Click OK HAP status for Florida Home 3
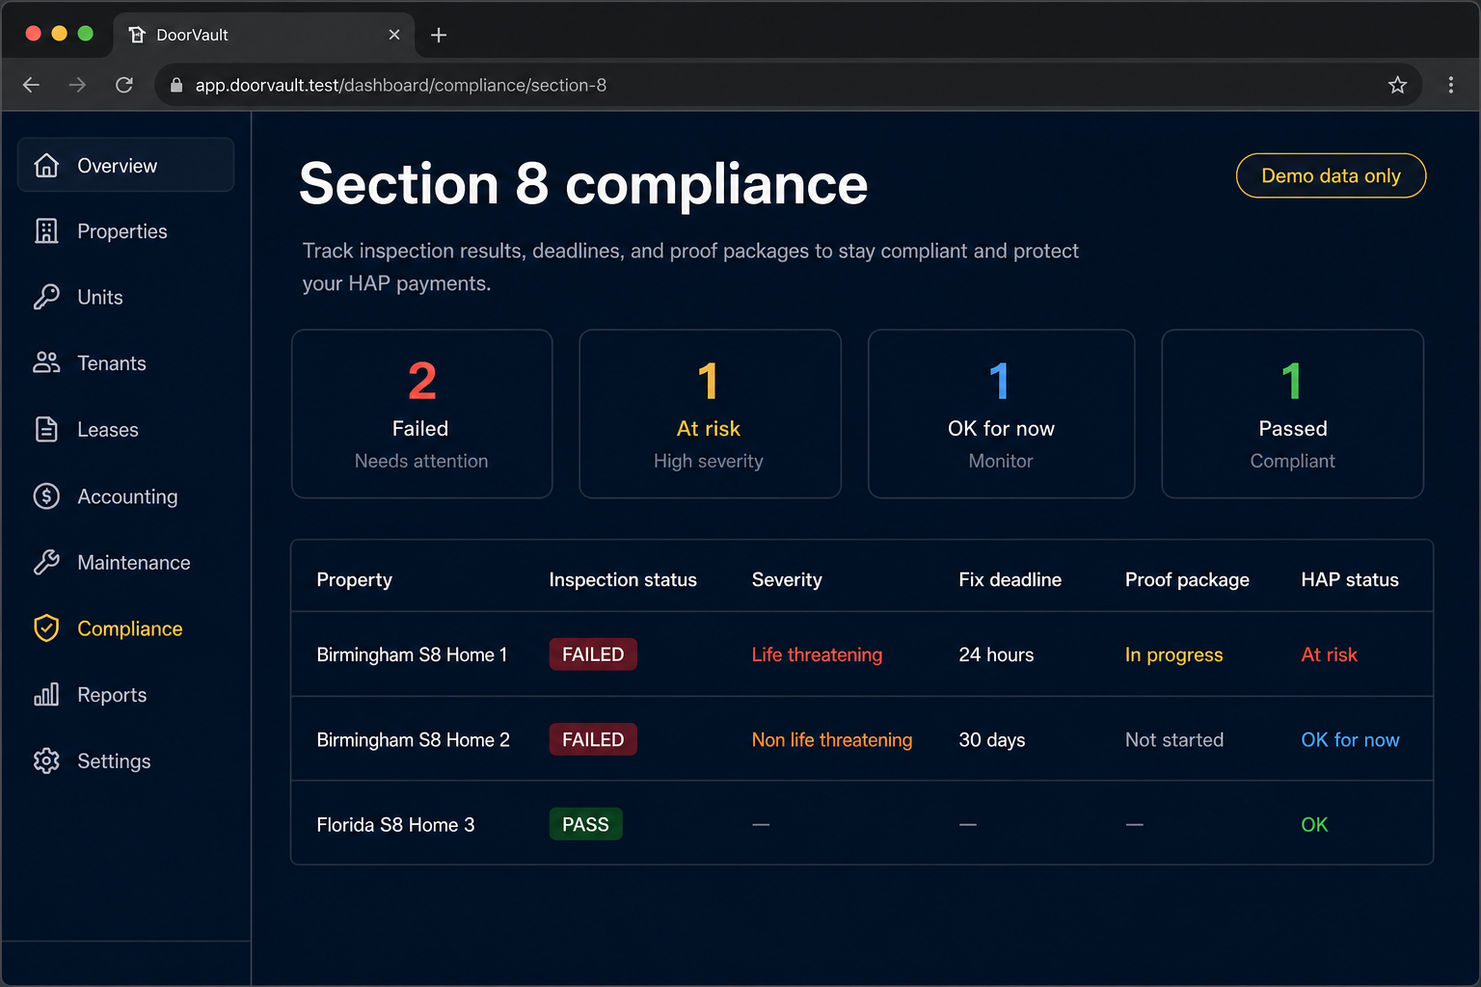Image resolution: width=1481 pixels, height=987 pixels. coord(1314,824)
